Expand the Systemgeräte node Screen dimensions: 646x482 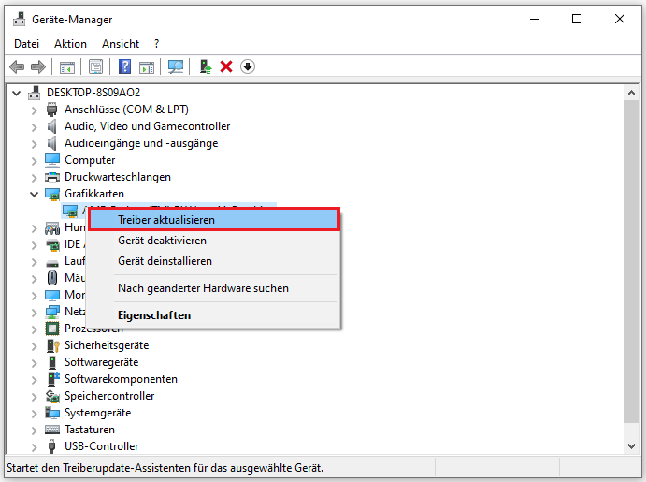point(35,414)
